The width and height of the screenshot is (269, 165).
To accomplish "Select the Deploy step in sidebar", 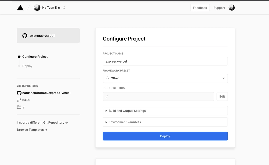I will (27, 66).
